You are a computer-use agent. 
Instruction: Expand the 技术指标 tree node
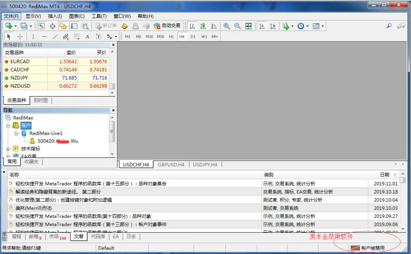click(8, 149)
